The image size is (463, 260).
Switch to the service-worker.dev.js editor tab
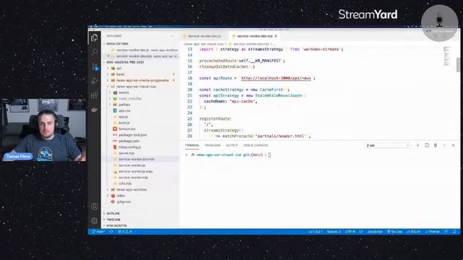click(204, 36)
